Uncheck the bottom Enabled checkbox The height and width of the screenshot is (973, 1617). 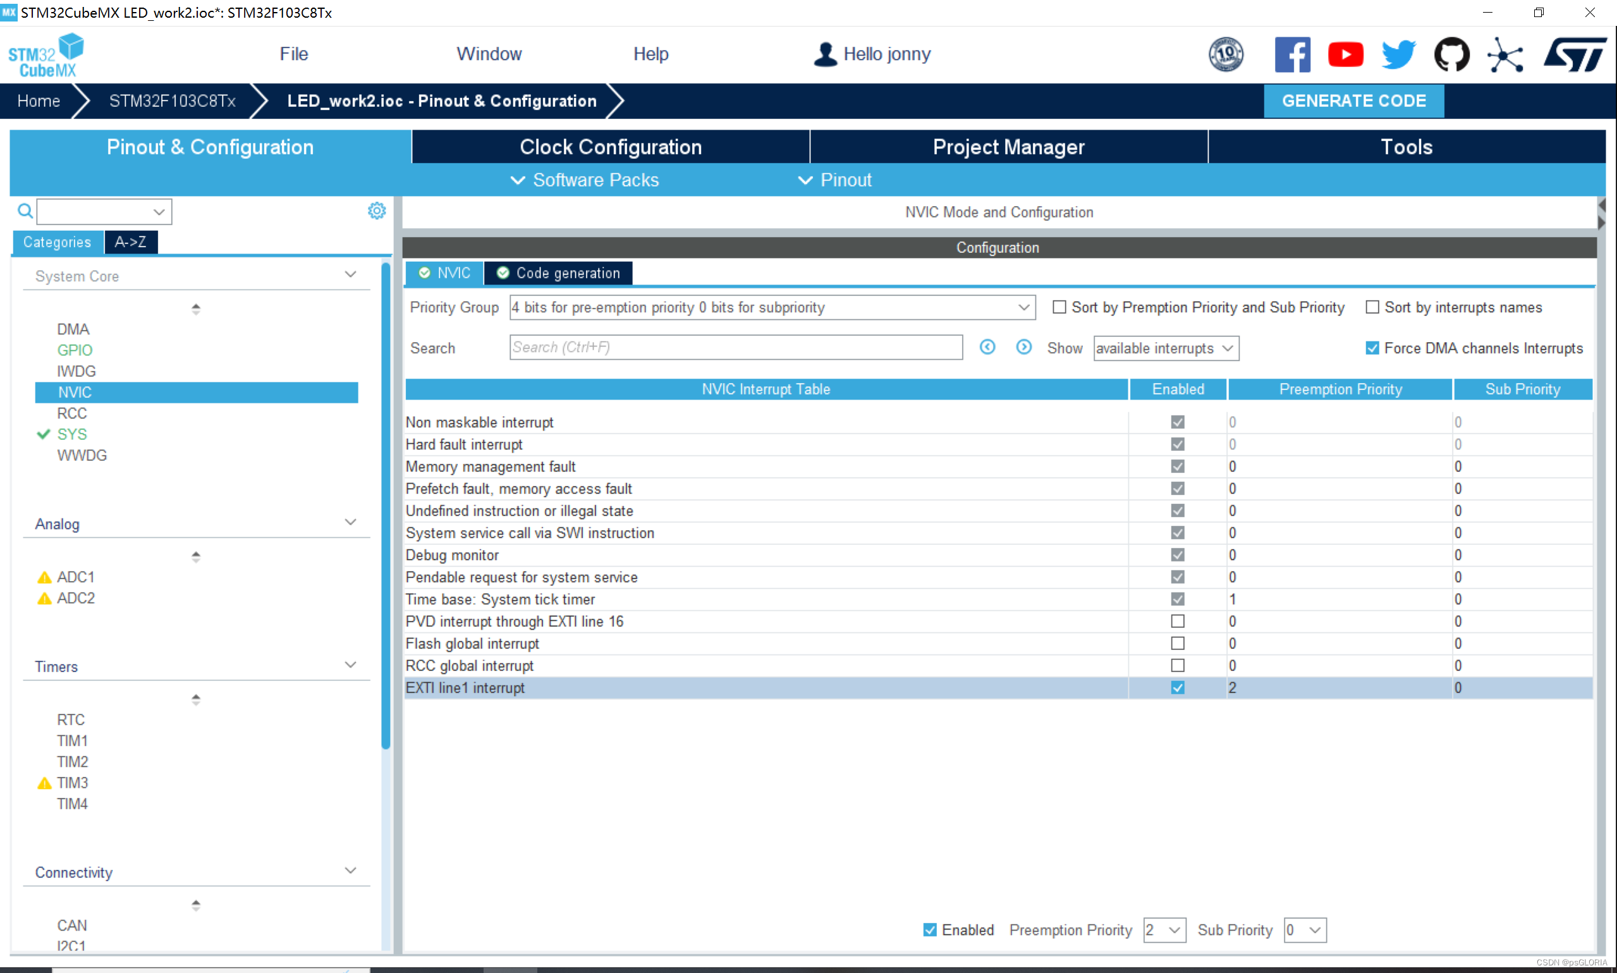coord(929,930)
